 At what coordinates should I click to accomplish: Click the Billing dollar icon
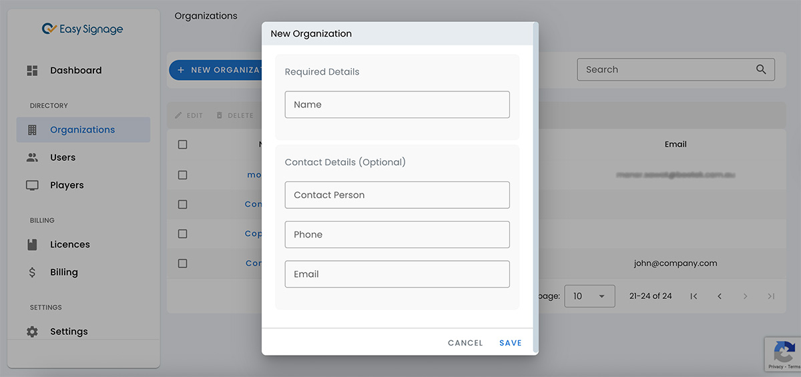[x=32, y=272]
